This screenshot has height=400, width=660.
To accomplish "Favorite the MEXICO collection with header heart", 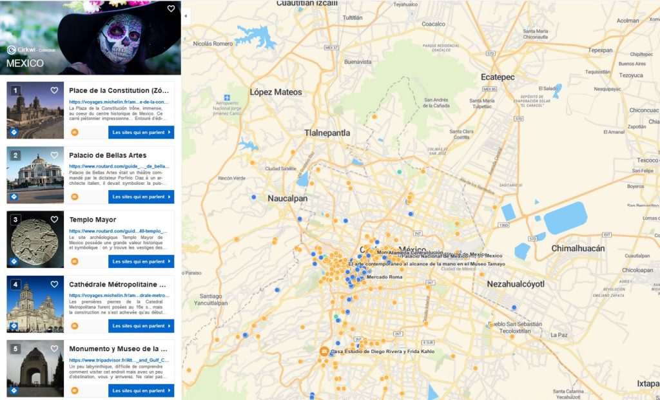I will click(171, 9).
